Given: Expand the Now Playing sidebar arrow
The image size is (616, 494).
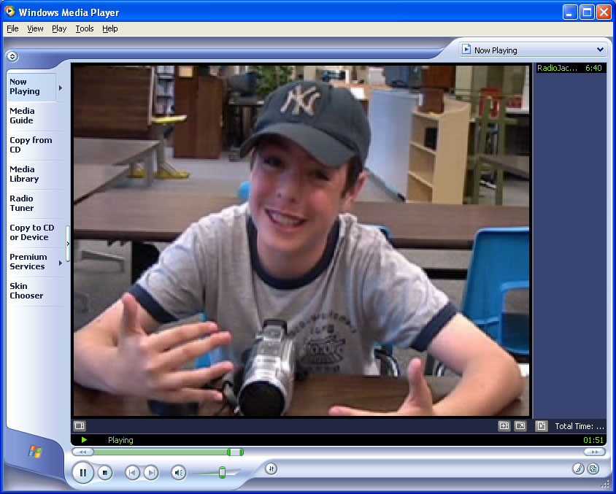Looking at the screenshot, I should [60, 88].
